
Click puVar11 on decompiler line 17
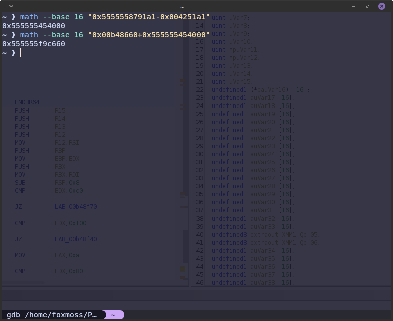click(x=244, y=50)
